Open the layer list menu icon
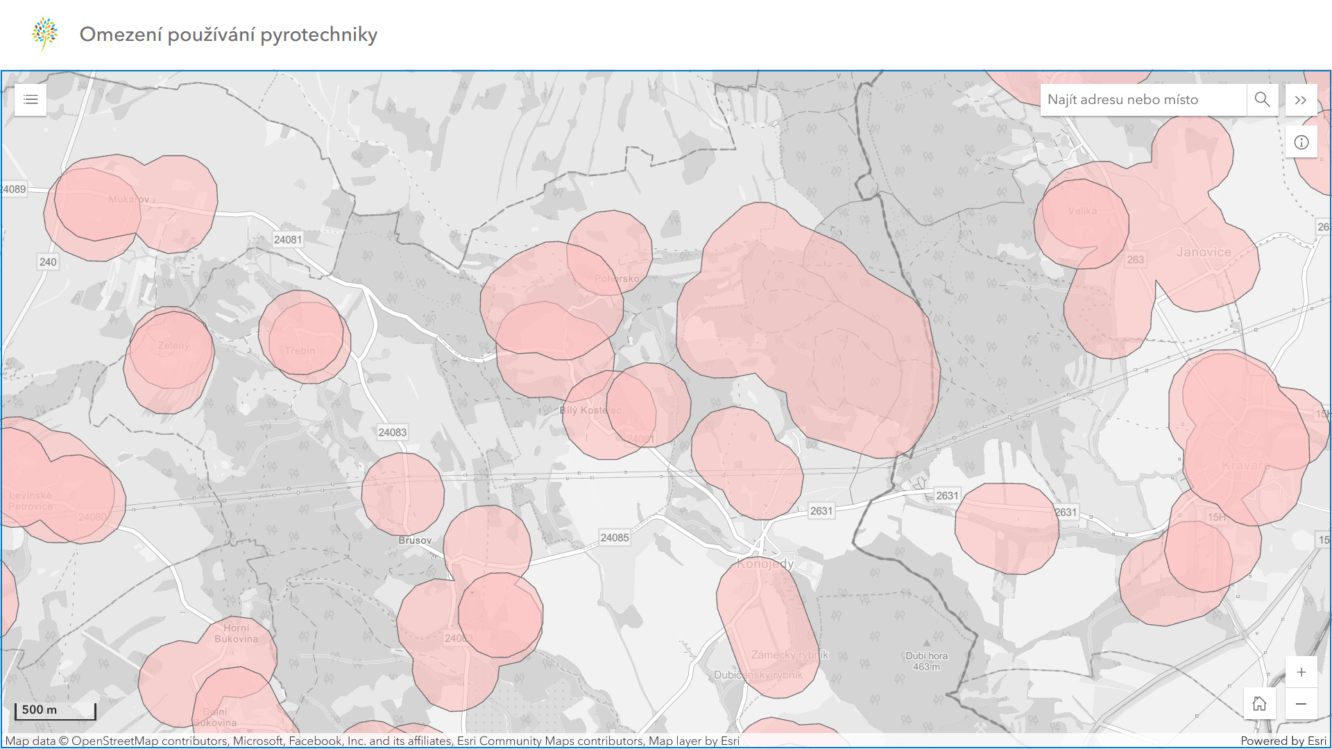 [x=31, y=100]
